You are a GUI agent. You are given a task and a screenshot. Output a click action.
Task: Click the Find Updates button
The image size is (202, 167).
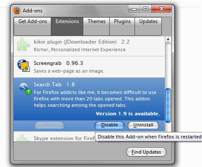tap(146, 152)
